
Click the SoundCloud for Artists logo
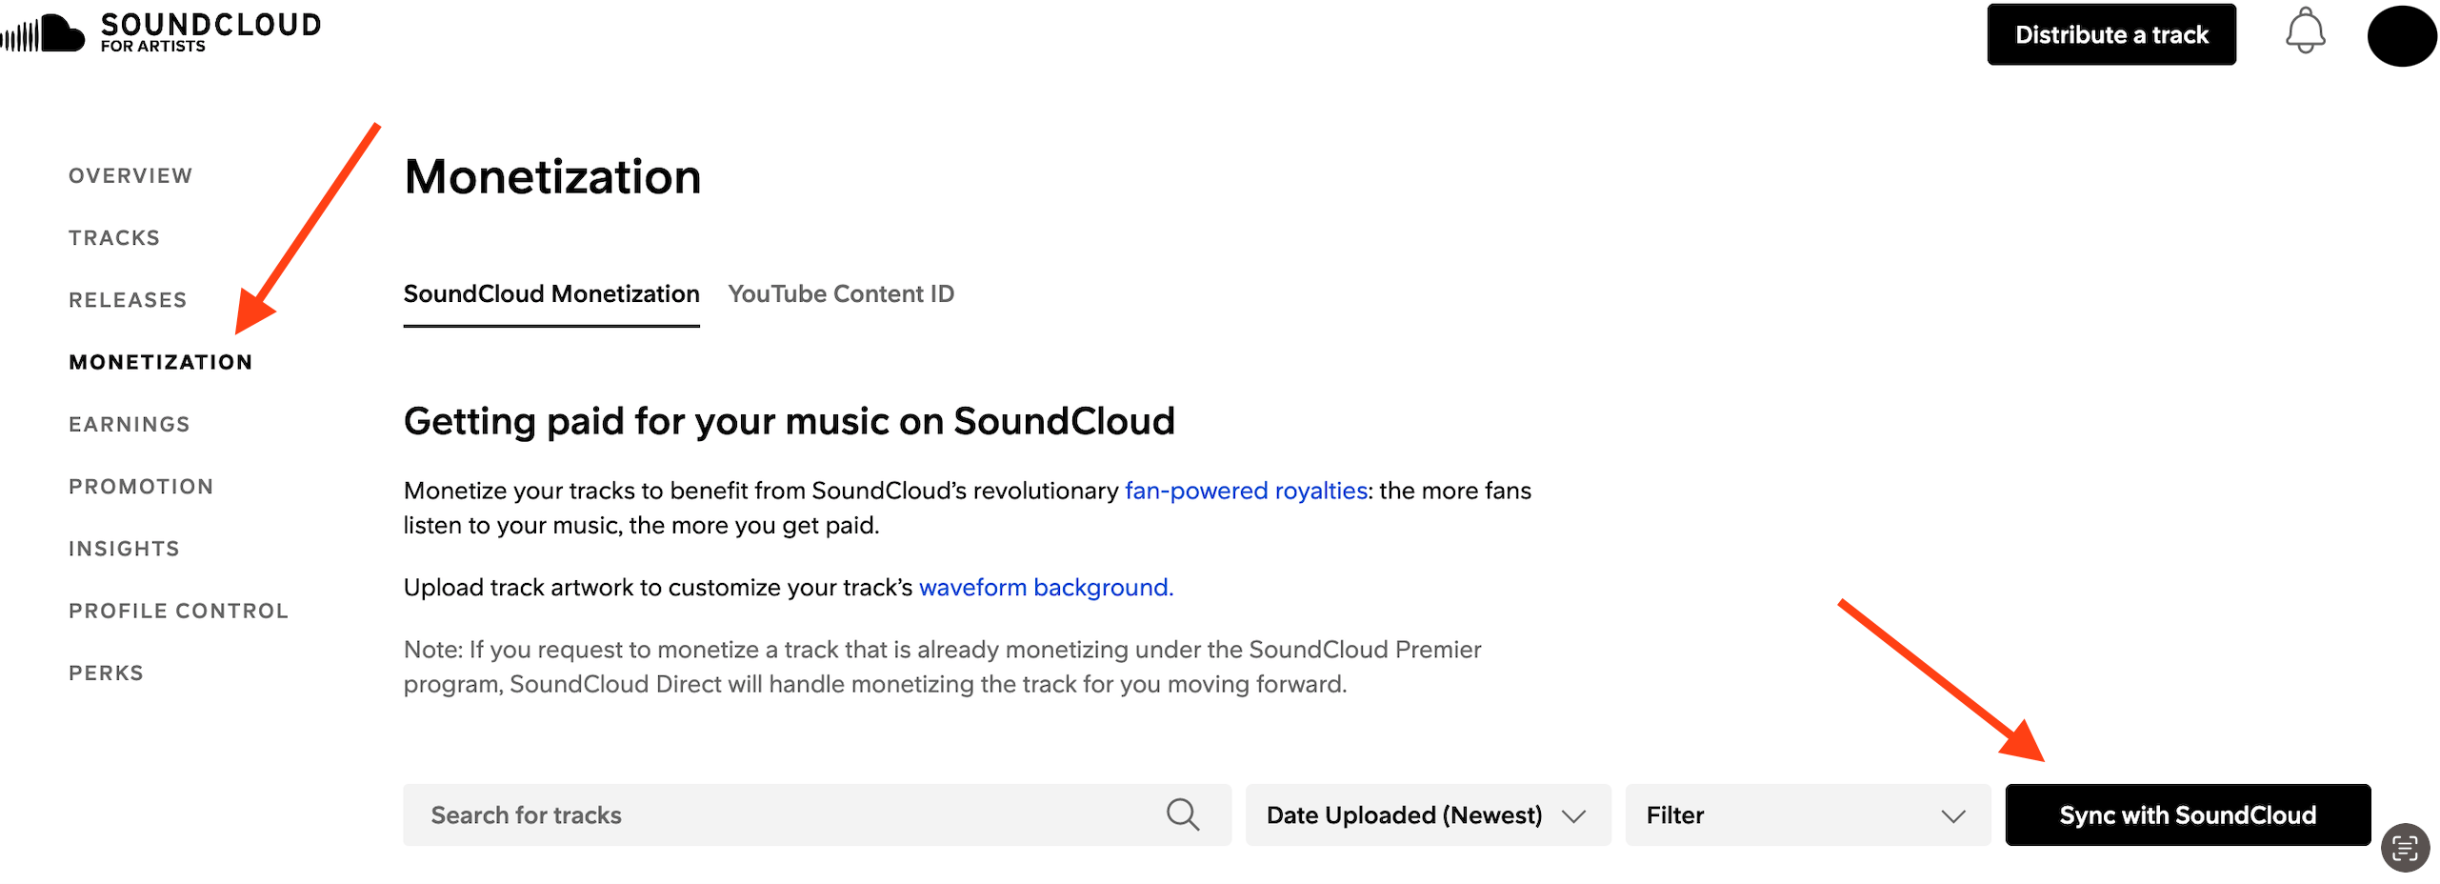click(162, 30)
